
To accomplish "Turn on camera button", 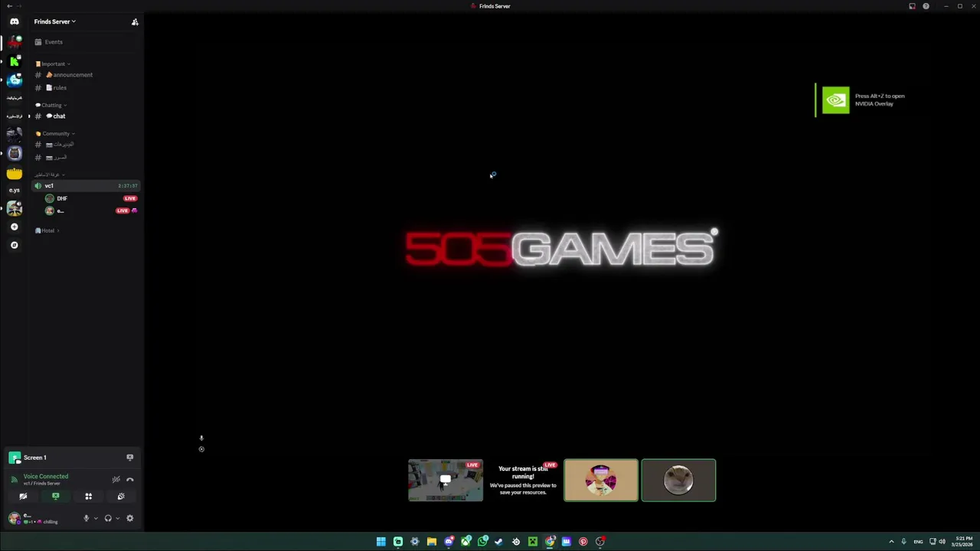I will [x=23, y=497].
